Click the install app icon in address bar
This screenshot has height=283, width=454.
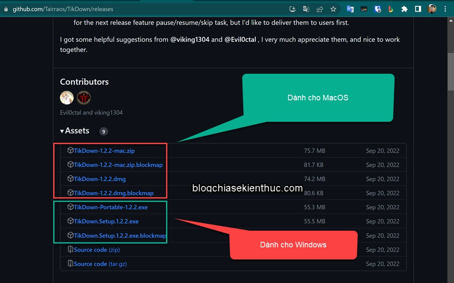pos(292,9)
